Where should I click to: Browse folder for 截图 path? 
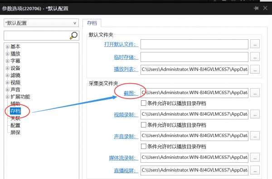click(255, 93)
